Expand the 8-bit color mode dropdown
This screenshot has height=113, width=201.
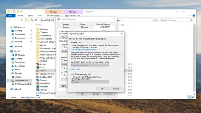[64, 64]
